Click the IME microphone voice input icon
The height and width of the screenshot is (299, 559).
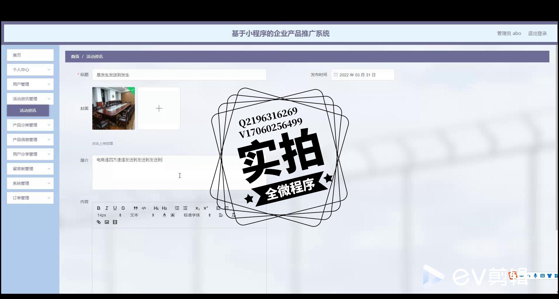coord(535,276)
